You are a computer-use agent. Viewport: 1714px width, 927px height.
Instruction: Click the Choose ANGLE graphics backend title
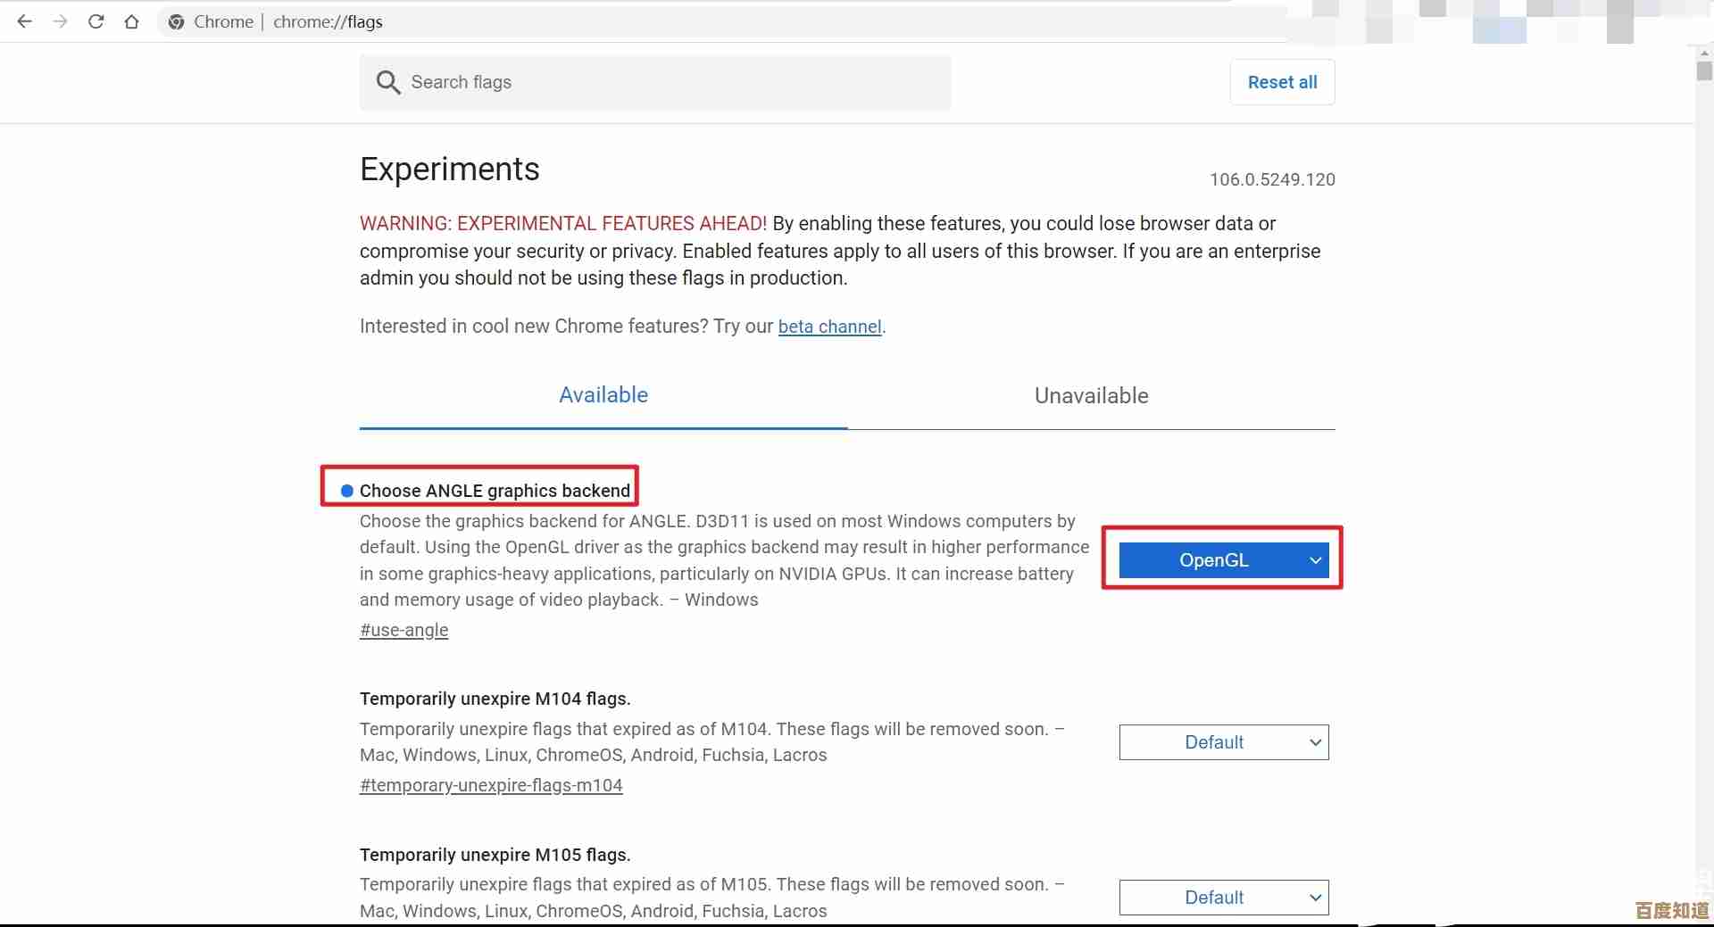[495, 491]
